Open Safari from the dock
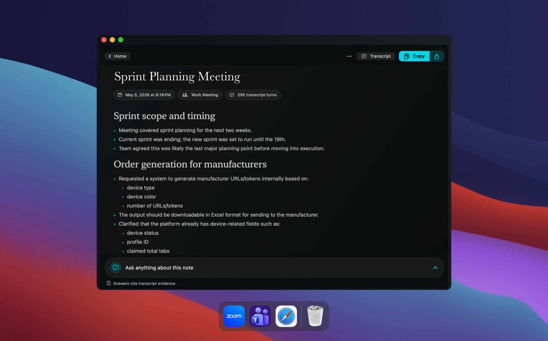Viewport: 548px width, 341px height. 286,316
